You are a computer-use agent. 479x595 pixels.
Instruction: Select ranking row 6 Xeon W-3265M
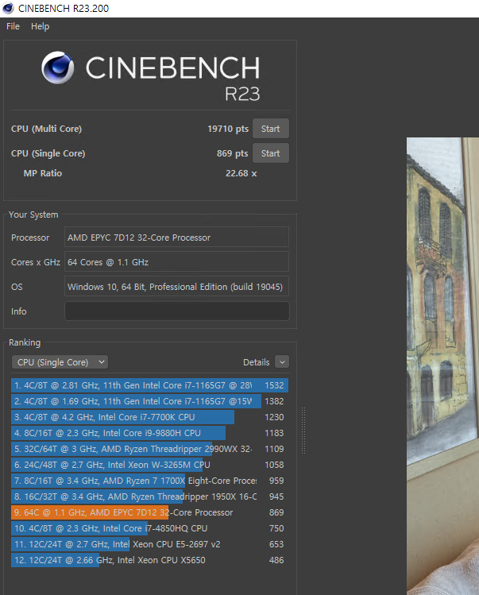149,465
